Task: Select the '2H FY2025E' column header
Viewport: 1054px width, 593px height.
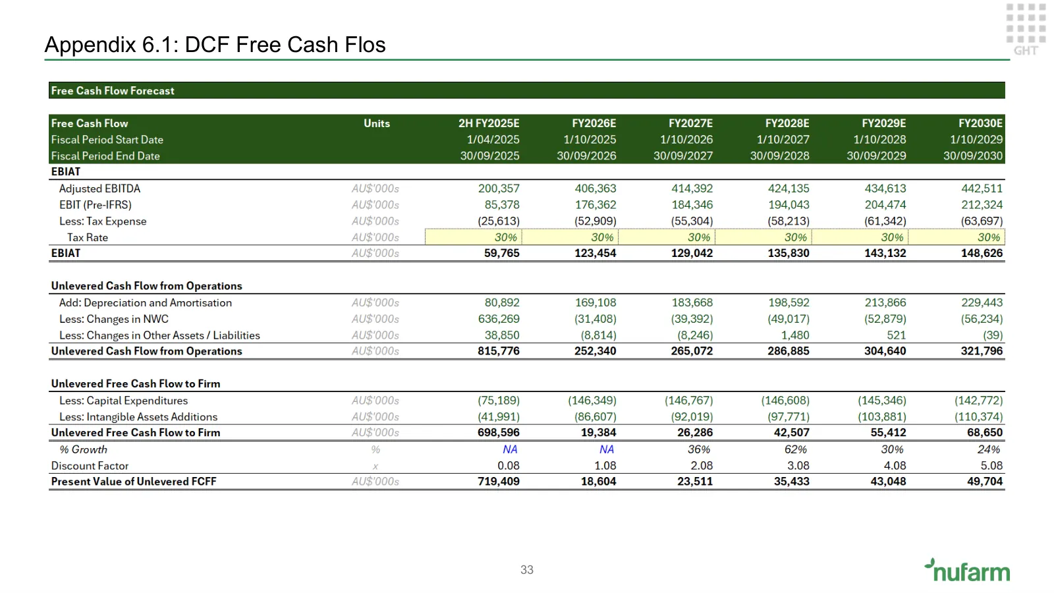Action: tap(489, 123)
